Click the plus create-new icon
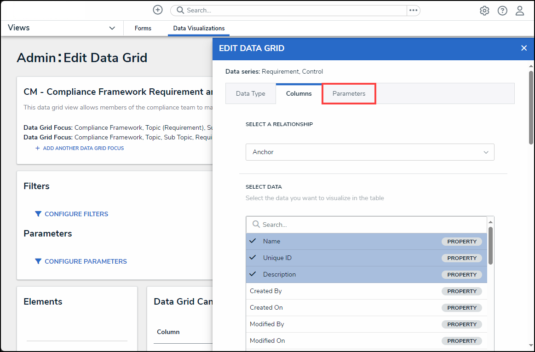The image size is (535, 352). click(158, 10)
